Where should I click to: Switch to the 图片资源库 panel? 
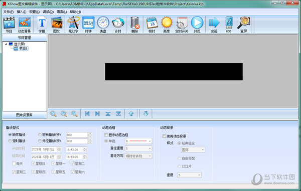coord(25,115)
